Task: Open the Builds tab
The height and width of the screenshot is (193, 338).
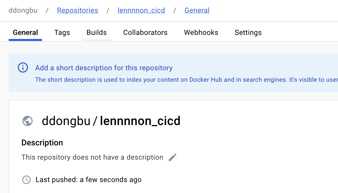Action: click(x=96, y=32)
